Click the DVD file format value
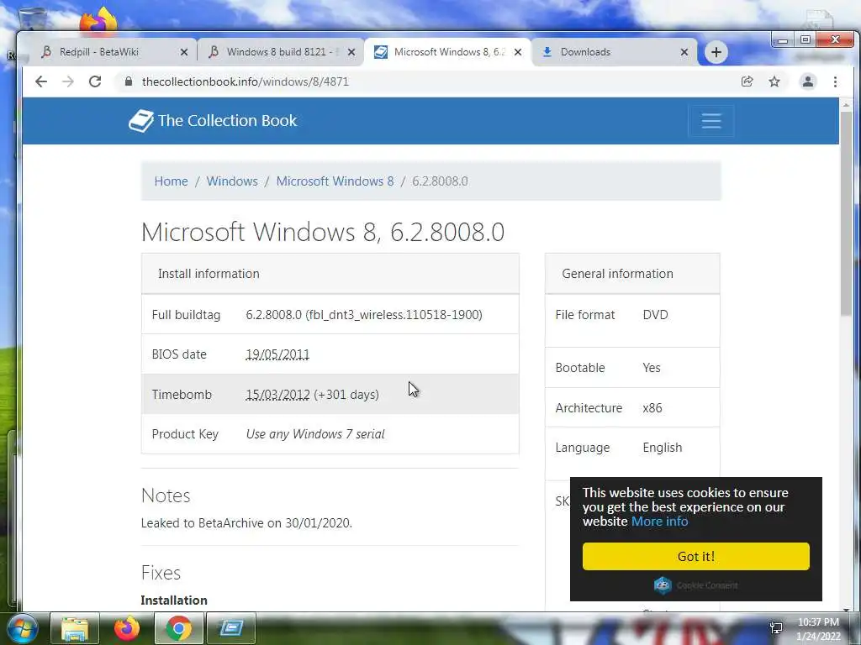 point(656,315)
